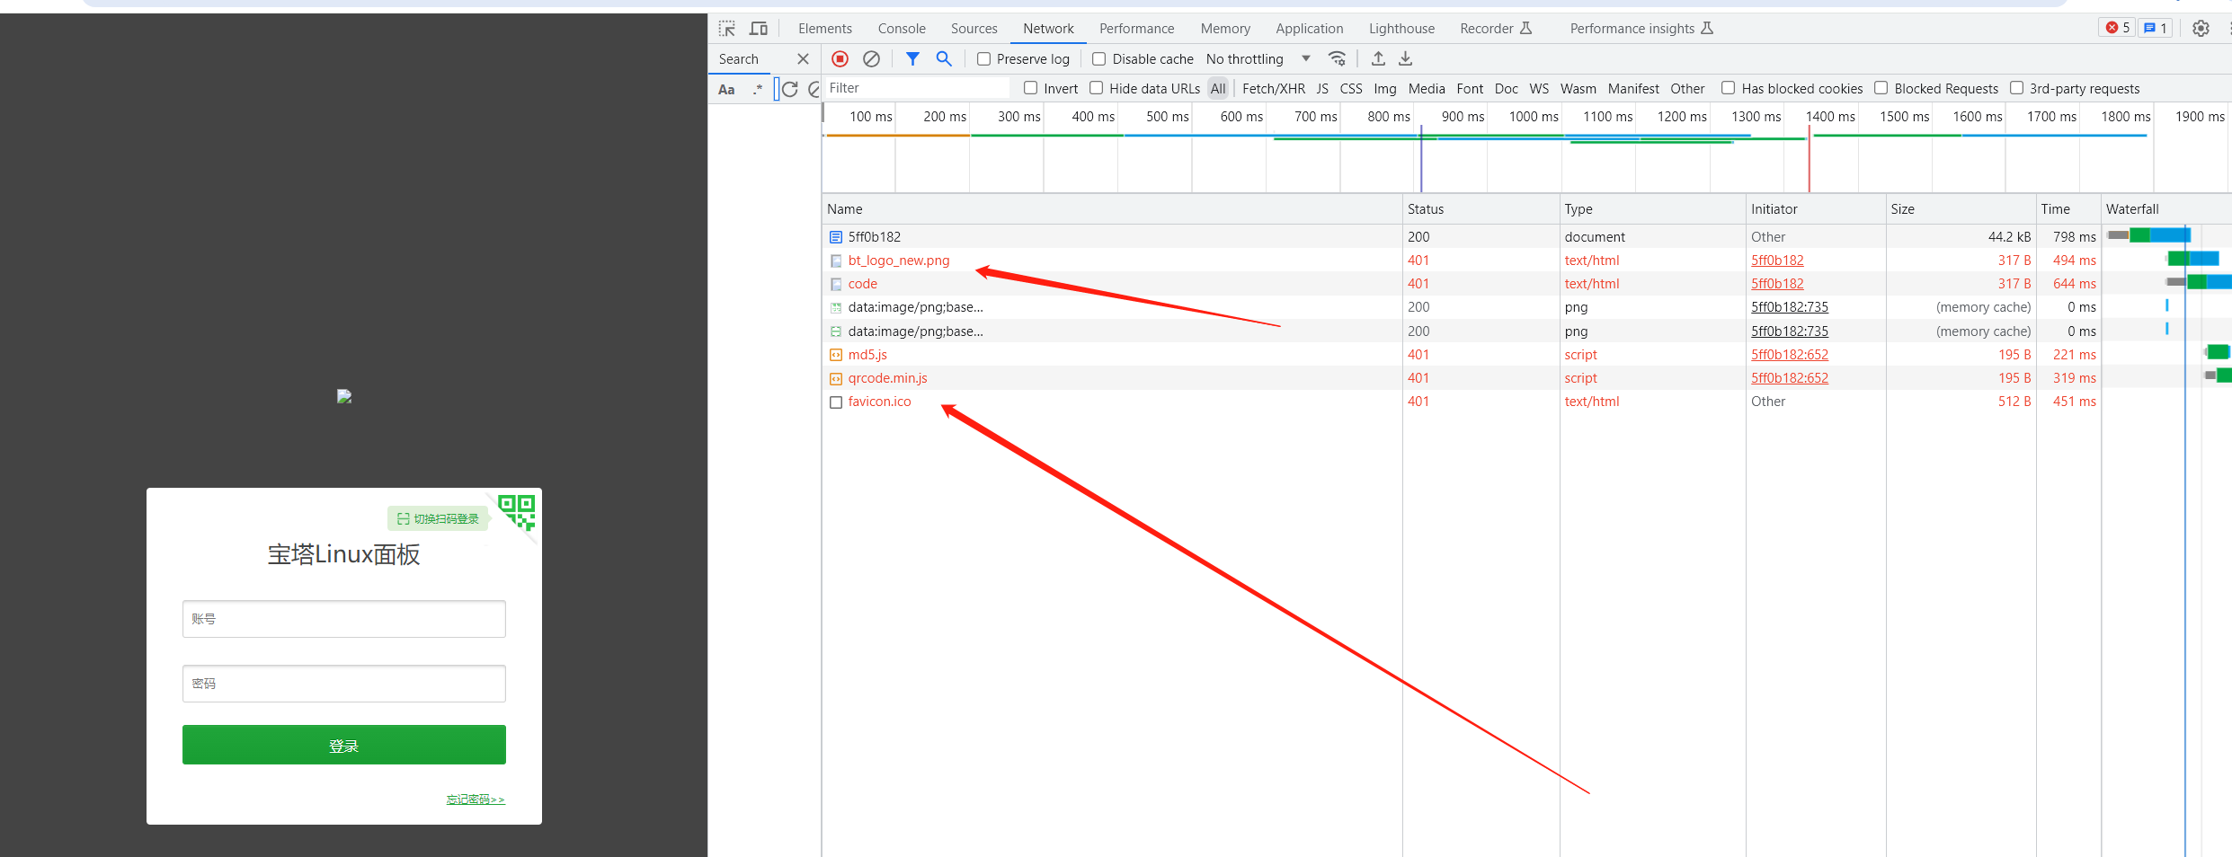Stop recording network log
Image resolution: width=2232 pixels, height=857 pixels.
click(x=840, y=59)
